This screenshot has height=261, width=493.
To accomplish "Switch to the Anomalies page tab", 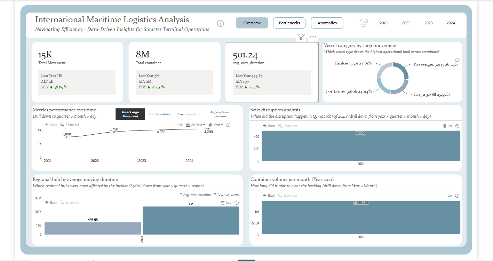I will point(327,23).
